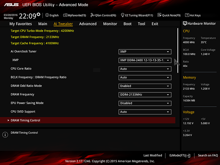The width and height of the screenshot is (220, 165).
Task: Click the Hardware Monitor screen icon
Action: [185, 23]
